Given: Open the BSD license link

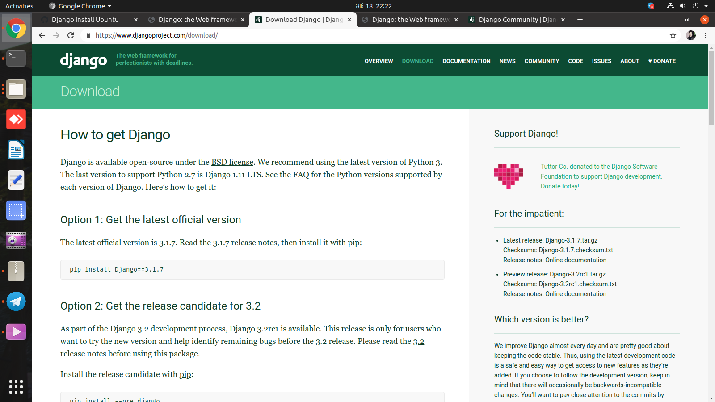Looking at the screenshot, I should pos(232,162).
